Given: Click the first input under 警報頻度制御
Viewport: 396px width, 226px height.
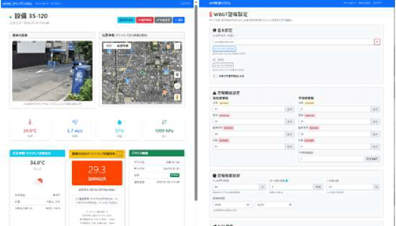Looking at the screenshot, I should 236,187.
